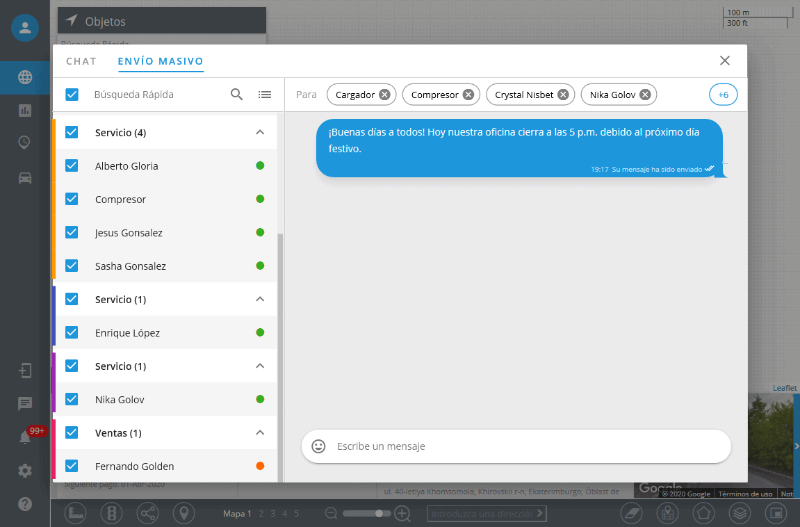Remove Nika Golov chip from recipients
800x527 pixels.
click(645, 95)
